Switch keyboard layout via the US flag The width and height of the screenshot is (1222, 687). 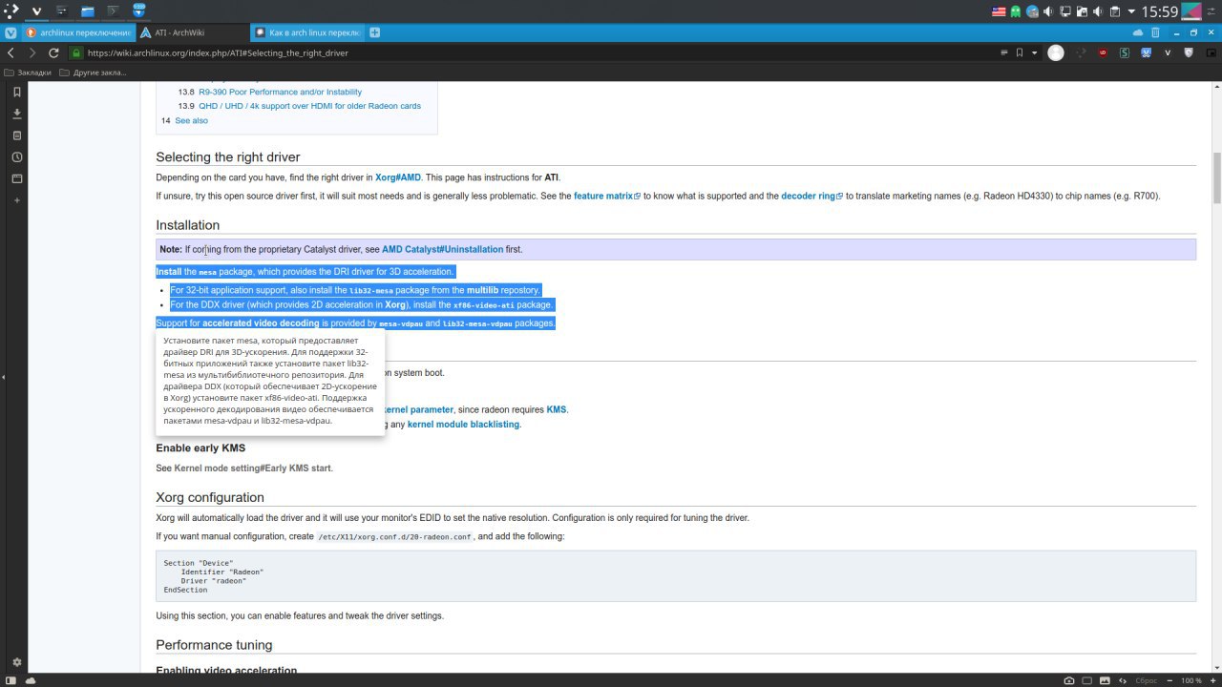click(999, 11)
